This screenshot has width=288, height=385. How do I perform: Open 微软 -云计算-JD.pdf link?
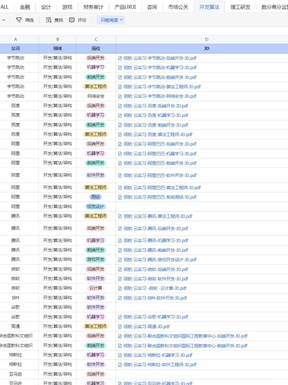(155, 288)
